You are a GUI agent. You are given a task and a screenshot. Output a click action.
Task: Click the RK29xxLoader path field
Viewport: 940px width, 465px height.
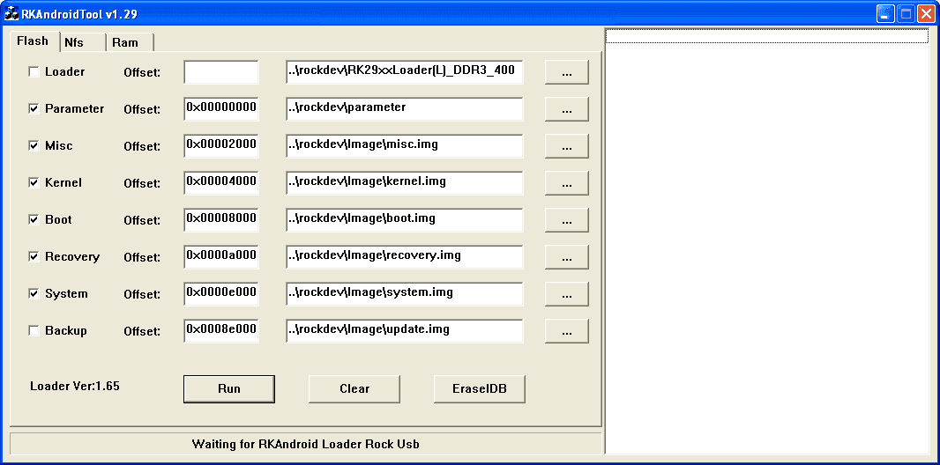click(405, 72)
